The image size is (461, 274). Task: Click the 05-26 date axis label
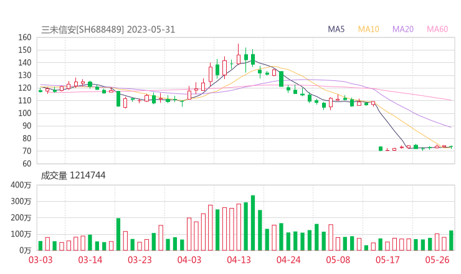[x=437, y=260]
